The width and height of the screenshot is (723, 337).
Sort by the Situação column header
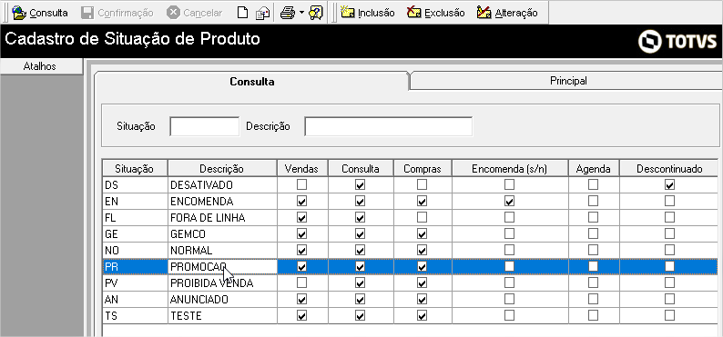point(135,169)
